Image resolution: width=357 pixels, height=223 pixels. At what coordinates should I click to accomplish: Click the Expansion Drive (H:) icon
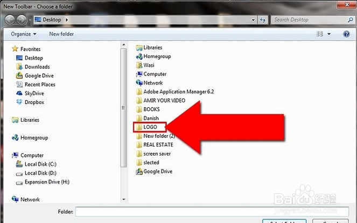(19, 183)
